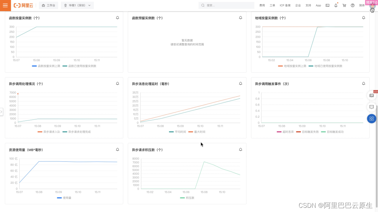Switch language via 简体
The image size is (378, 212).
click(x=362, y=5)
